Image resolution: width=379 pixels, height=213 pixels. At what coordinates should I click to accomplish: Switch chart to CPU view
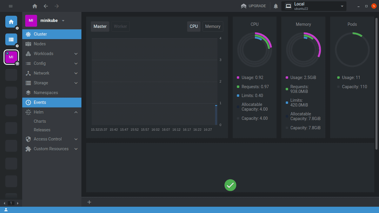tap(194, 27)
